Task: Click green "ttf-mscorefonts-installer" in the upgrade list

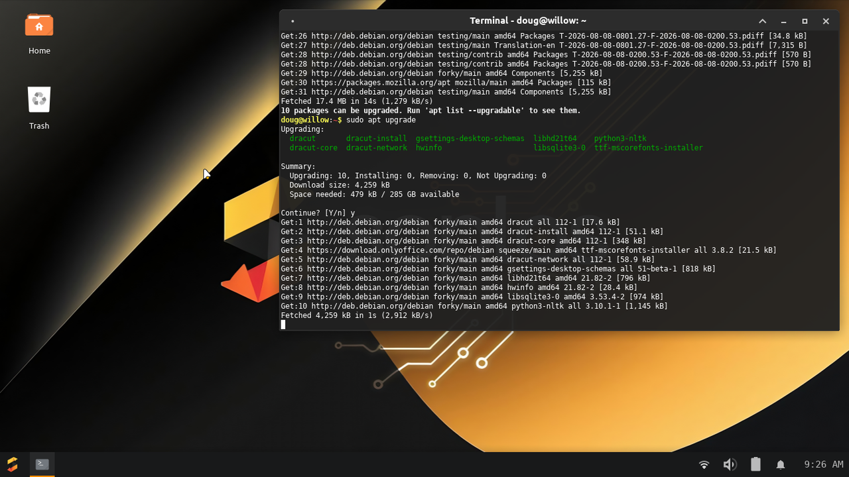Action: 649,148
